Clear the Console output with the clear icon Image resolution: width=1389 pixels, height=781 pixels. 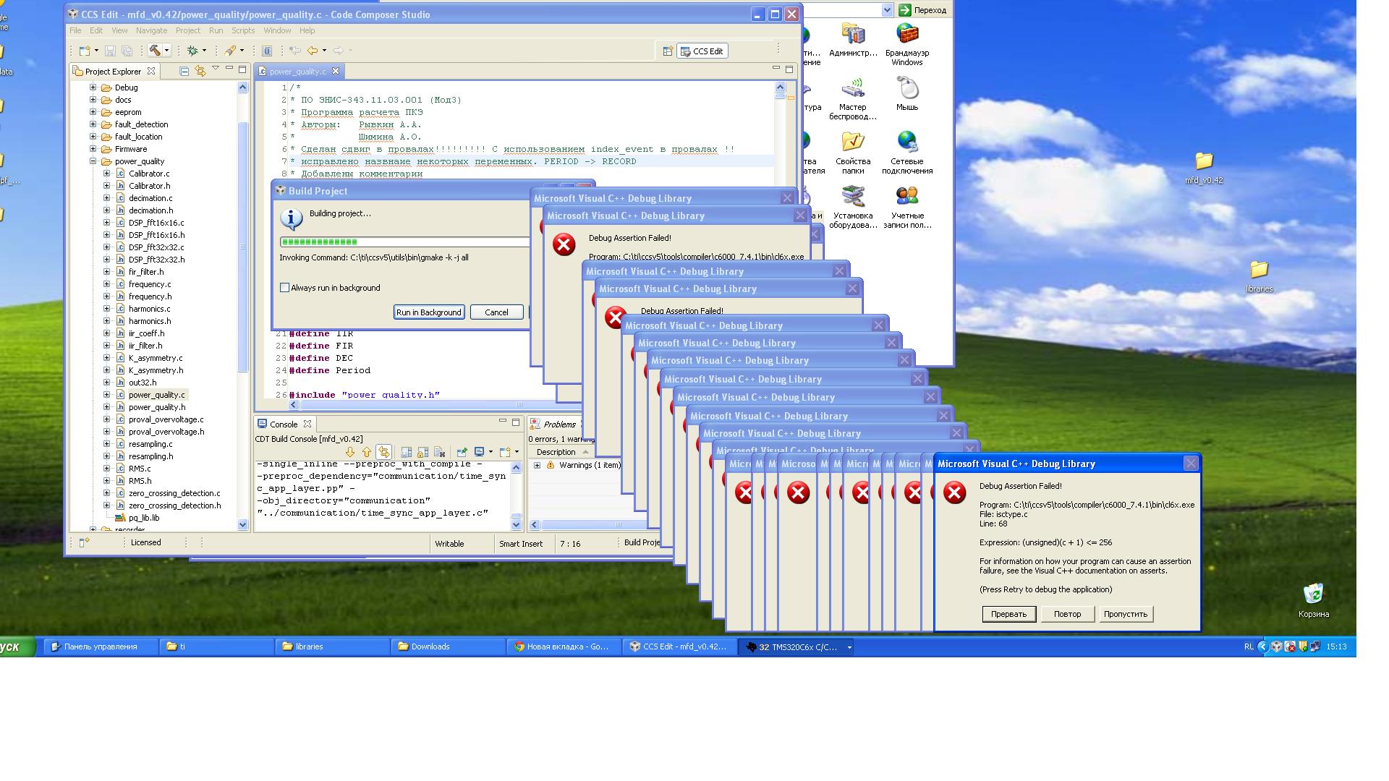[439, 451]
